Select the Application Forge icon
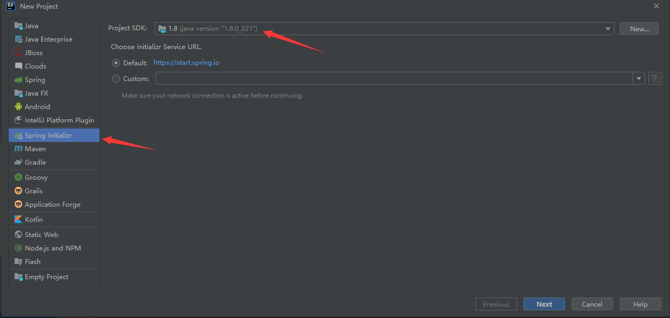The height and width of the screenshot is (318, 670). 18,205
